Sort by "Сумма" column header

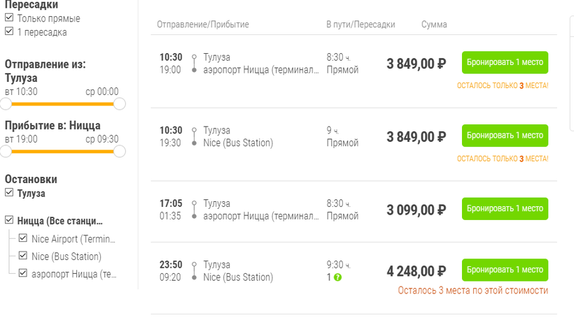coord(434,24)
